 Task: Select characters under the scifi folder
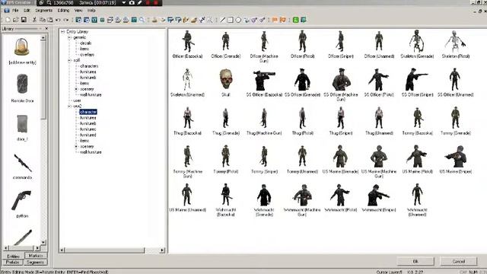tap(89, 66)
